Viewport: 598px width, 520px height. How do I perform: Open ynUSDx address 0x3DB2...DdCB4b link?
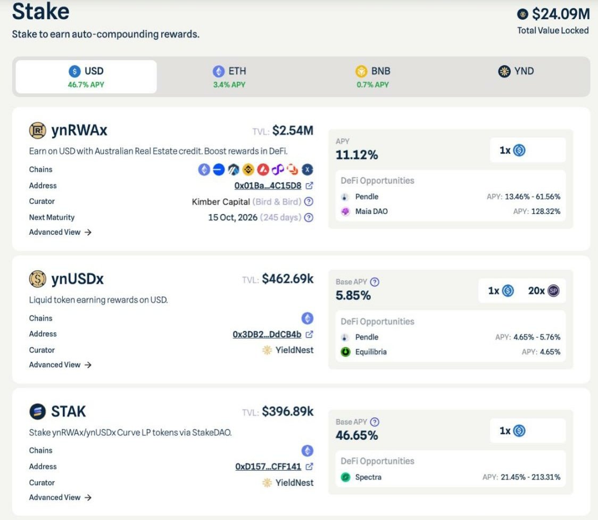tap(267, 334)
